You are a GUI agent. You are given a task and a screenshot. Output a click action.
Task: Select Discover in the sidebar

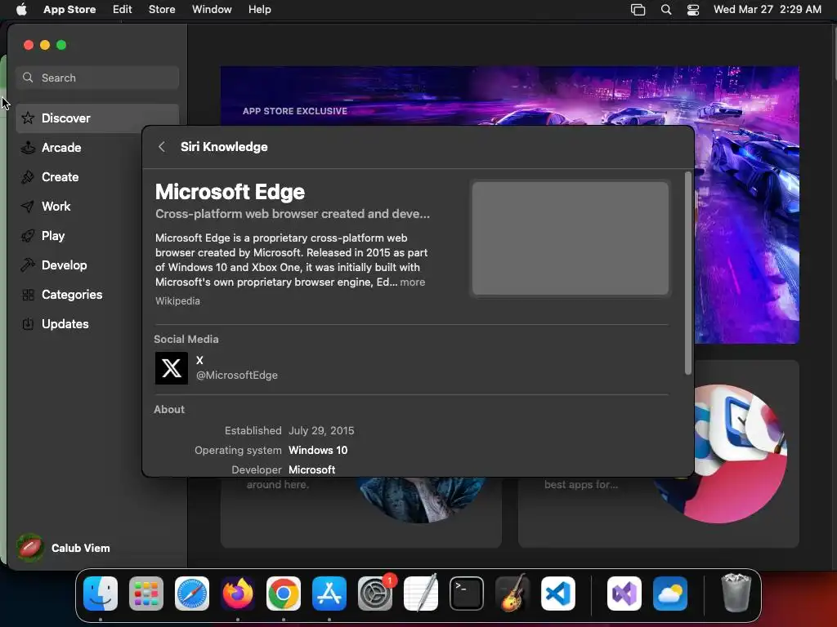97,118
